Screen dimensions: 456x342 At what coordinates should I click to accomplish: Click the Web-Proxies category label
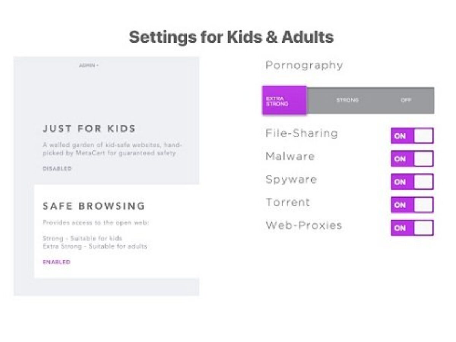click(x=304, y=225)
